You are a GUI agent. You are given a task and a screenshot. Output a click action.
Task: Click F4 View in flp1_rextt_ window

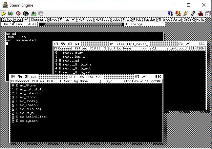tap(81, 48)
